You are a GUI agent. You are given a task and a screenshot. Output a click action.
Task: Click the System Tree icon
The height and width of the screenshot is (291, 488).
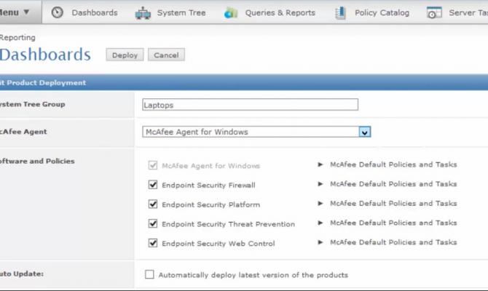(143, 12)
